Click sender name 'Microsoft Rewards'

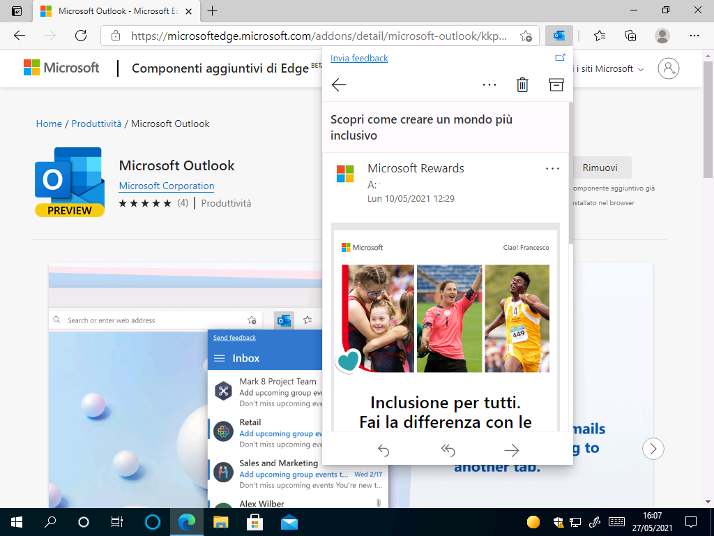point(416,169)
